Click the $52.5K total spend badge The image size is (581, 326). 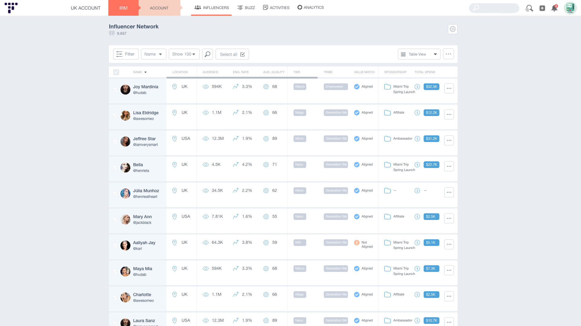point(432,87)
